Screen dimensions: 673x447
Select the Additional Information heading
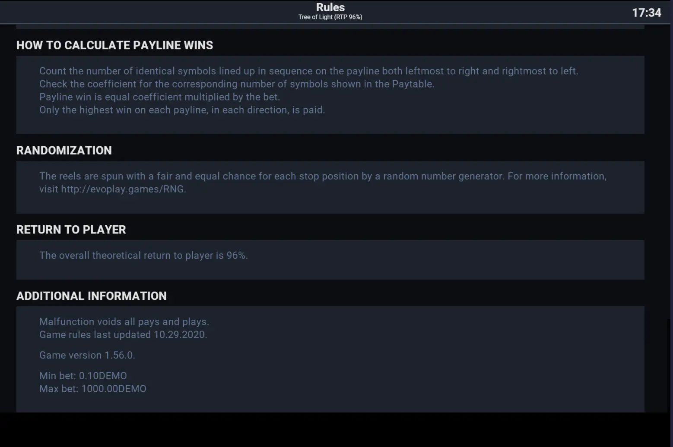pyautogui.click(x=92, y=296)
